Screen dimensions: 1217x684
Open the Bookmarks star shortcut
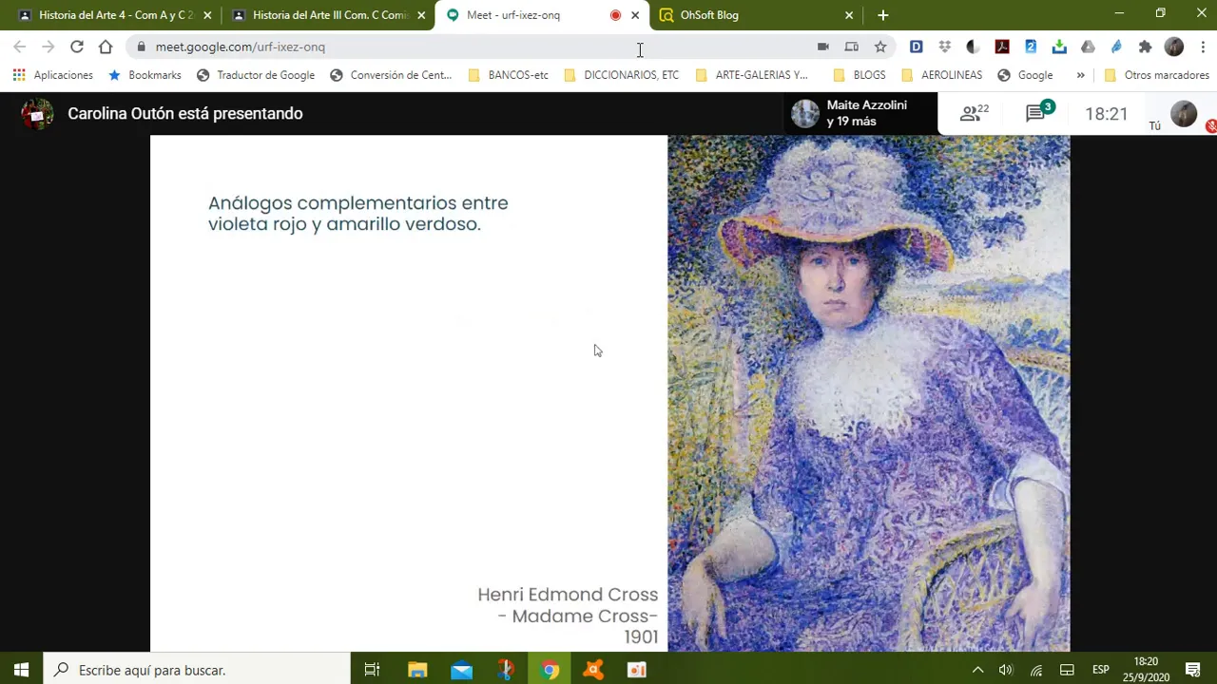[x=145, y=75]
